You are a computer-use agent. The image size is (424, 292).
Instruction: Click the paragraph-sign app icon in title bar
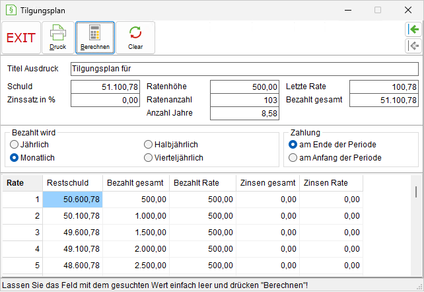click(11, 11)
